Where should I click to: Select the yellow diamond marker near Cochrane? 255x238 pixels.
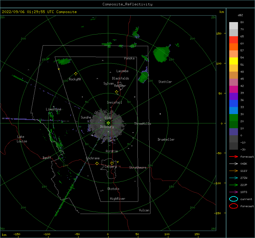[x=97, y=163]
